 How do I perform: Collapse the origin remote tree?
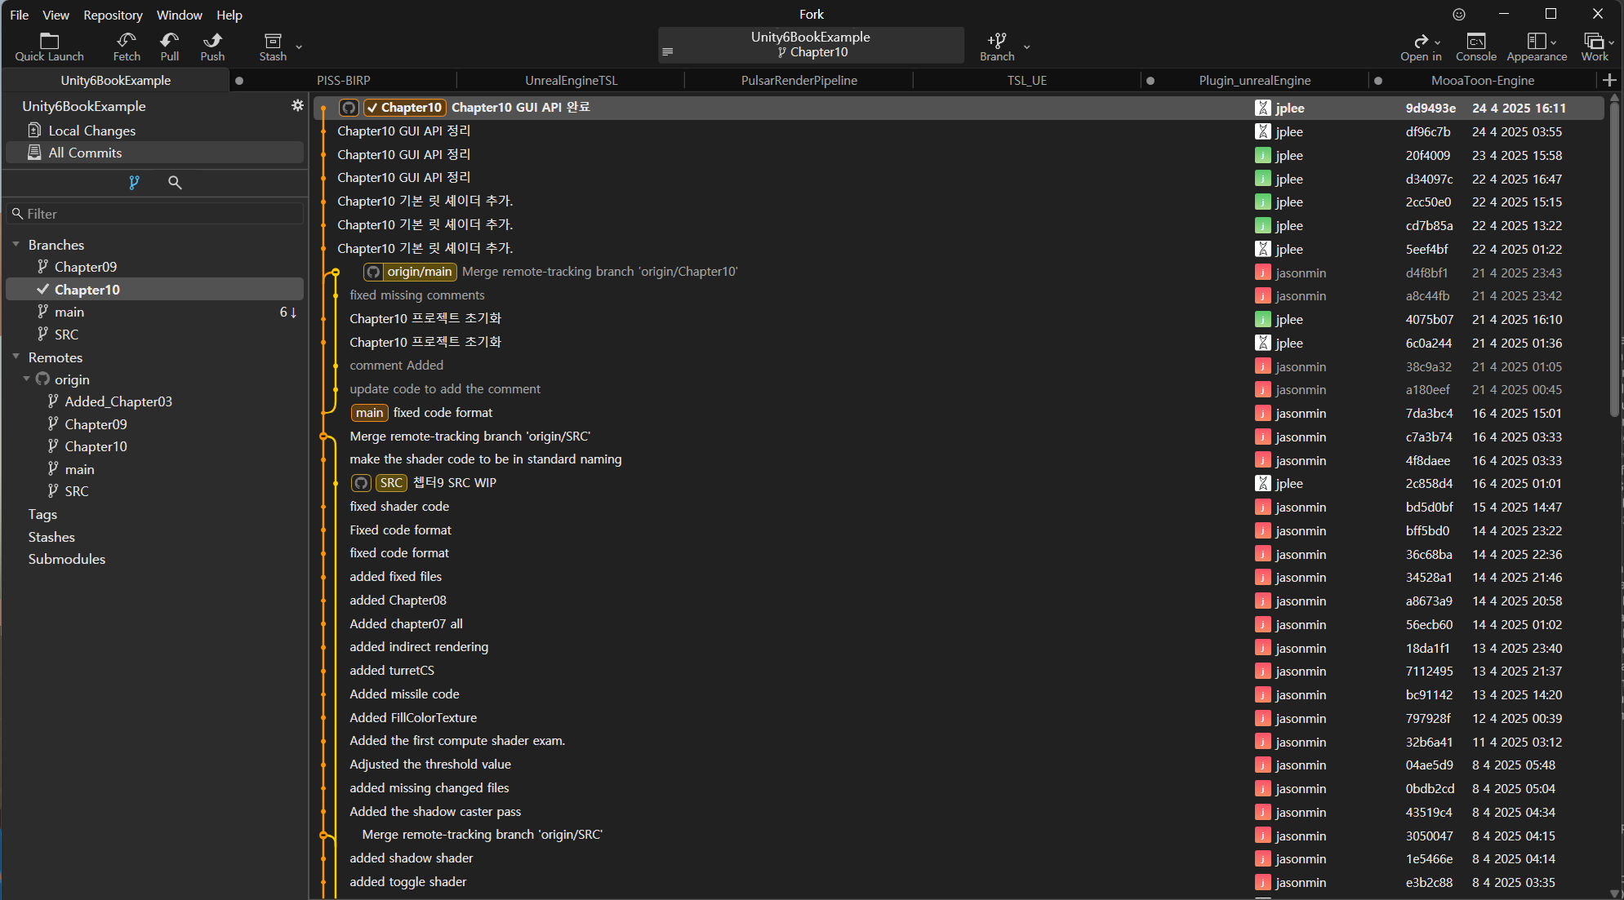(x=26, y=379)
